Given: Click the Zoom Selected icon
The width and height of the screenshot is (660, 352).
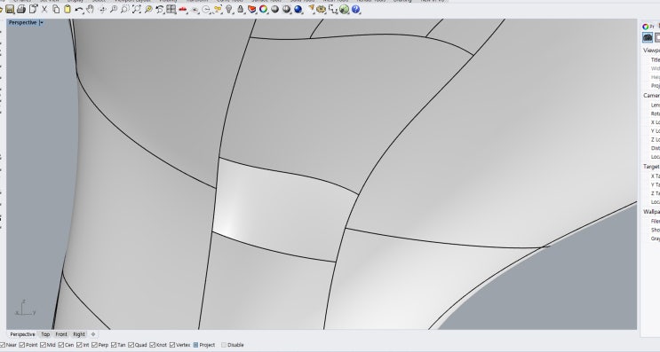Looking at the screenshot, I should coord(148,9).
